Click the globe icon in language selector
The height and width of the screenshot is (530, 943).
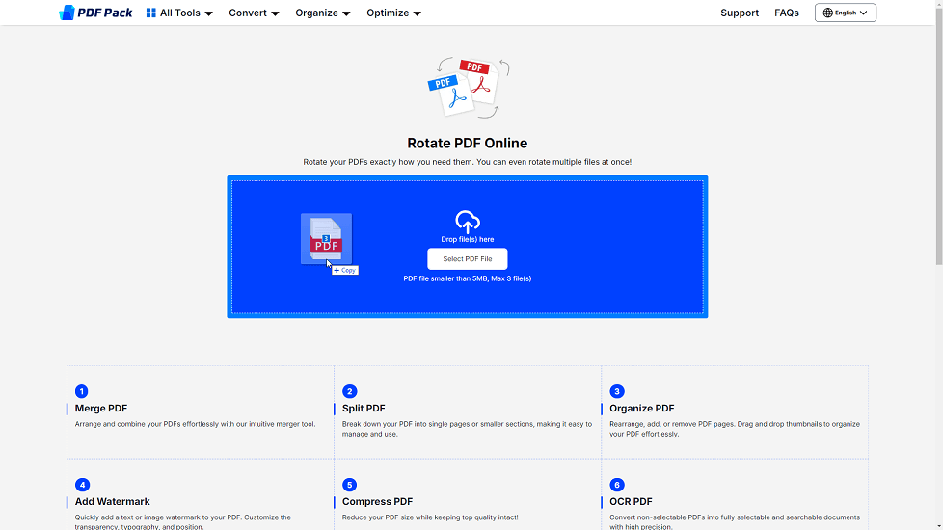(827, 13)
